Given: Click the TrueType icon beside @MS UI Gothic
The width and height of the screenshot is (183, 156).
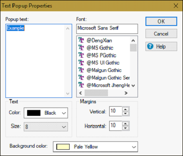Looking at the screenshot, I should (x=81, y=63).
